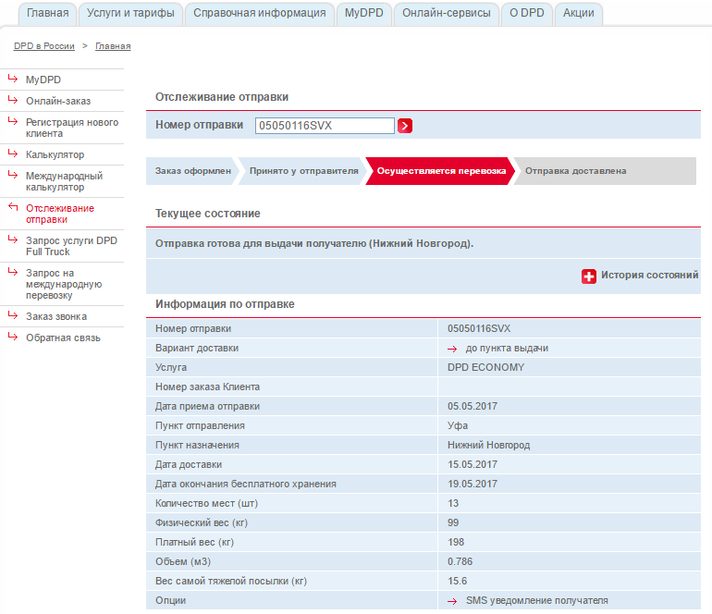Click the arrow before до пункта выдачи
The image size is (712, 614).
tap(452, 349)
